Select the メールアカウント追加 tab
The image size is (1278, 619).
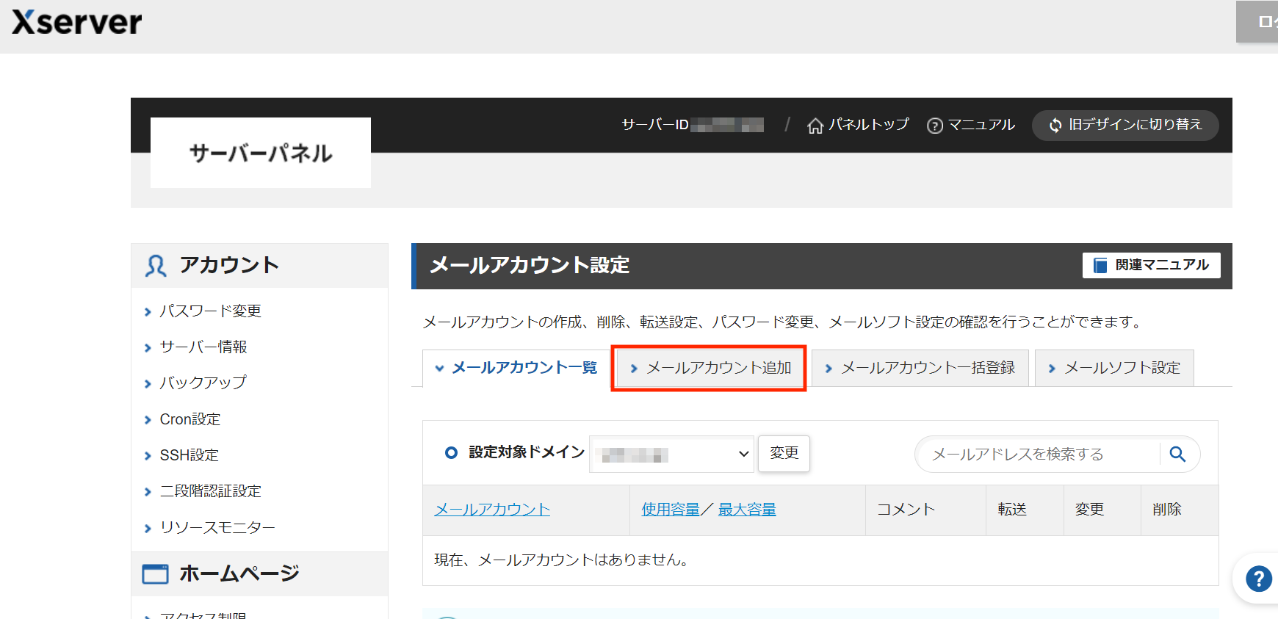tap(710, 368)
